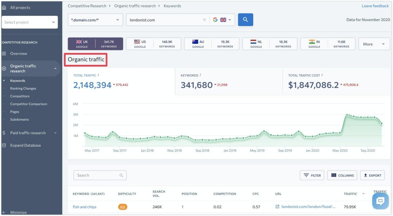Open Subdomains in the sidebar
Viewport: 393px width, 216px height.
point(20,120)
